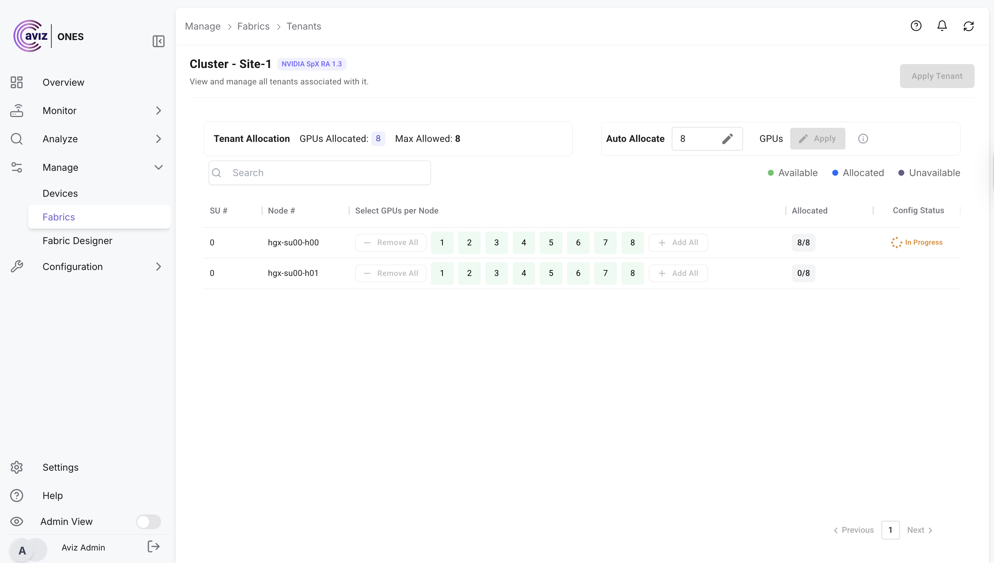Click Add All for hgx-su00-h01

tap(678, 273)
